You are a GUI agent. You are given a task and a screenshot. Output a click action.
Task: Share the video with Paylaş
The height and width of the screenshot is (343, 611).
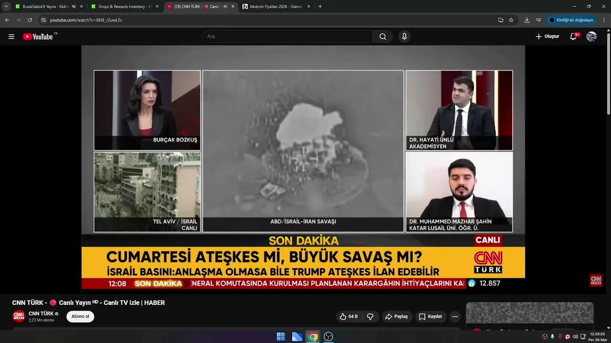396,317
